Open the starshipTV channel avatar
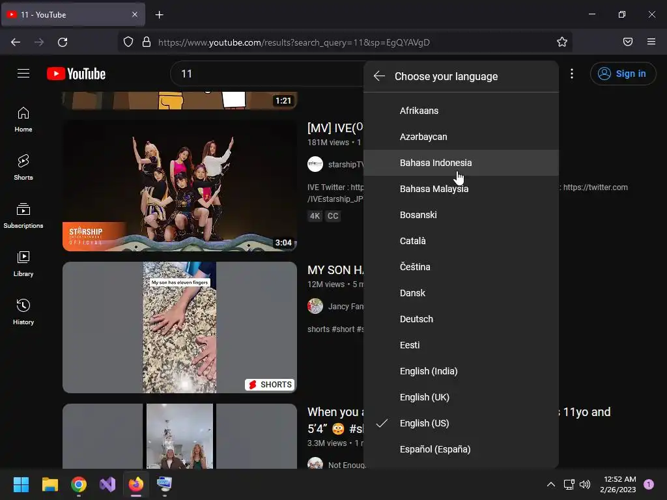Screen dimensions: 667x500 pyautogui.click(x=315, y=164)
